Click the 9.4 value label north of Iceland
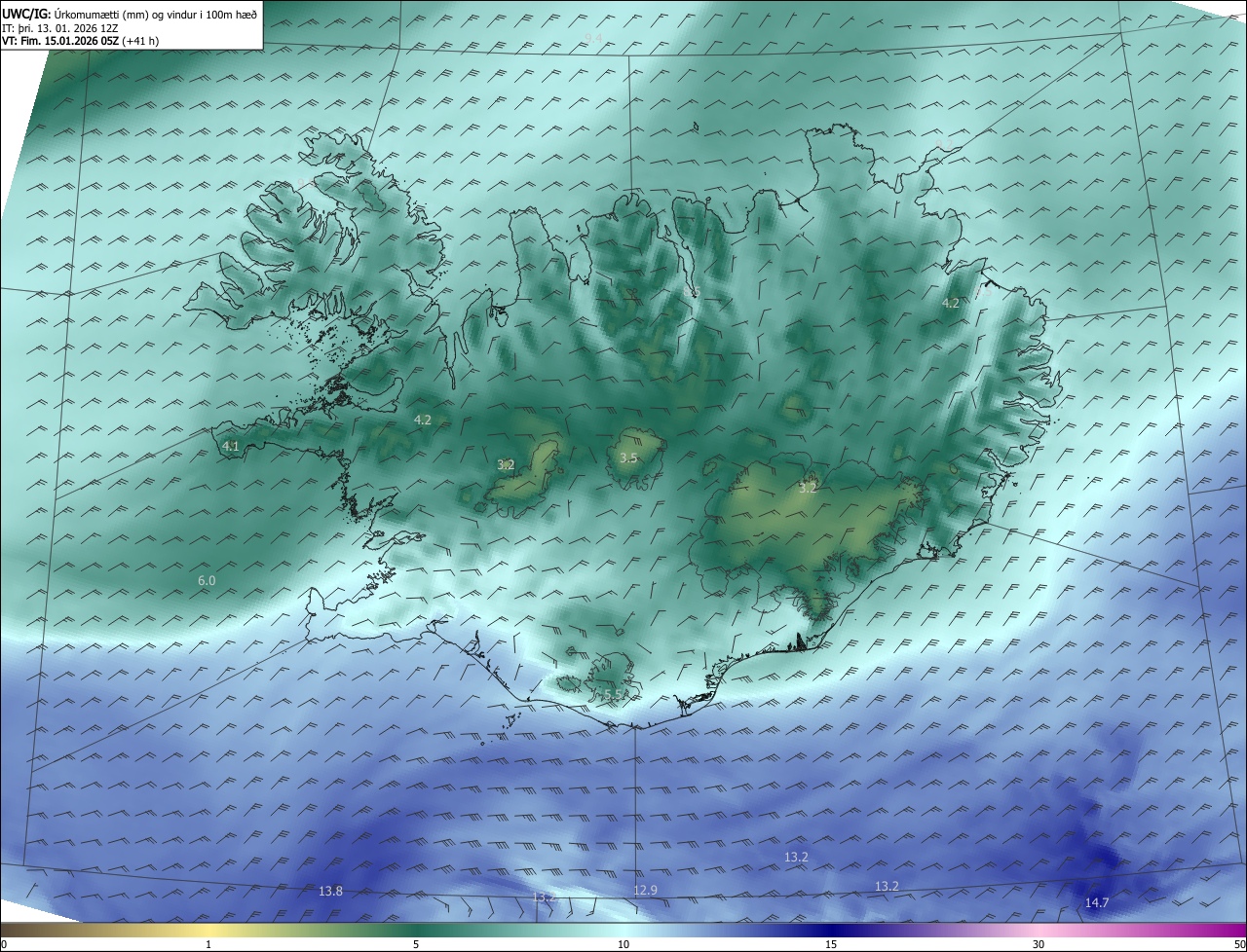Viewport: 1247px width, 952px height. point(594,38)
